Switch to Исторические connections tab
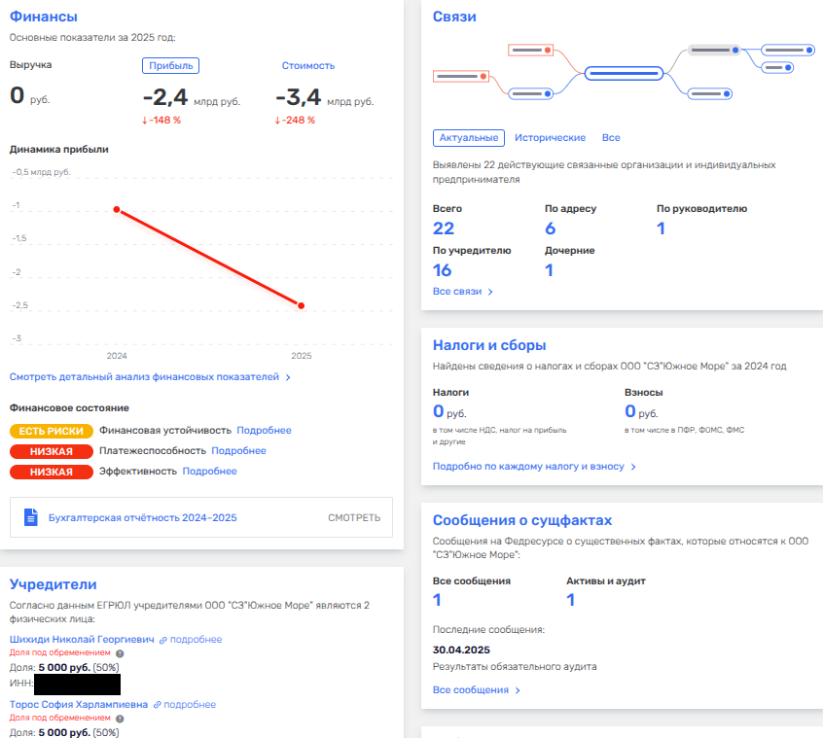The width and height of the screenshot is (823, 738). [550, 138]
